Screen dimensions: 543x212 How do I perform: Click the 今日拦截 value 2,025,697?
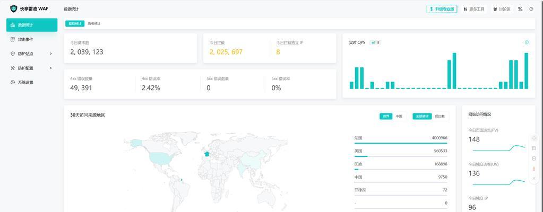(226, 52)
